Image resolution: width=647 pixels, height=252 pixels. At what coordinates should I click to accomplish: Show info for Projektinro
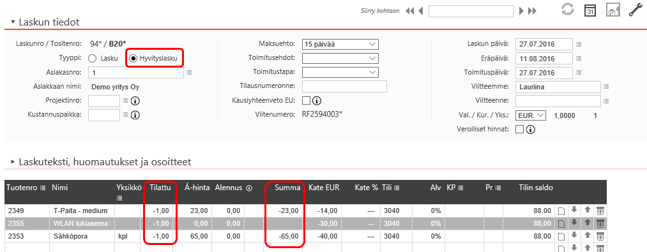point(135,101)
